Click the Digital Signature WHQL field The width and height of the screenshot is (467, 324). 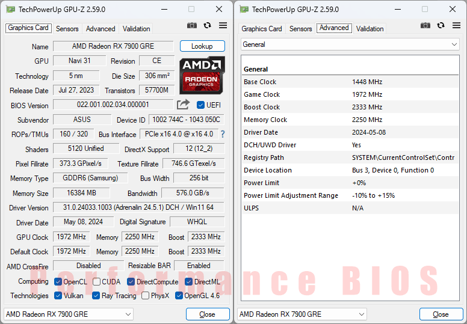[197, 222]
